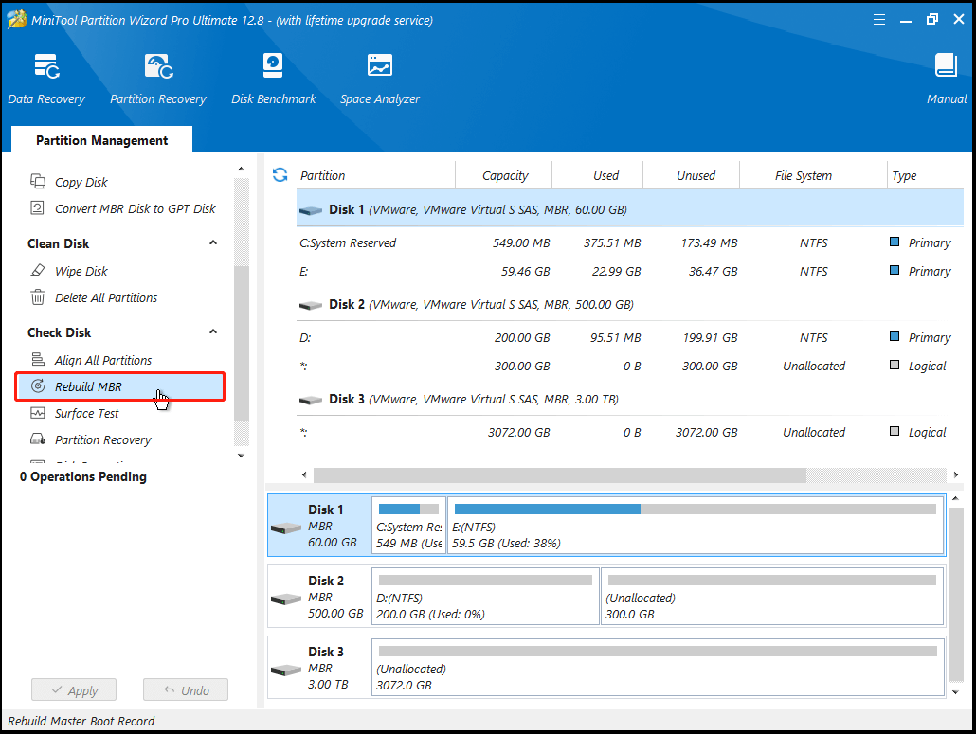Viewport: 976px width, 734px height.
Task: Click the E:(NTFS) partition usage bar
Action: tap(695, 510)
